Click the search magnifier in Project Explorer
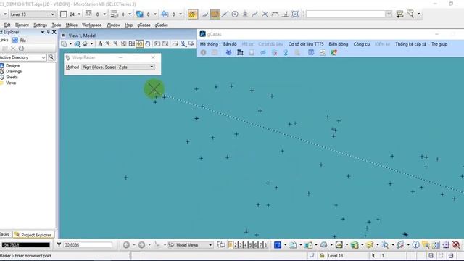Image resolution: width=464 pixels, height=261 pixels. 51,57
